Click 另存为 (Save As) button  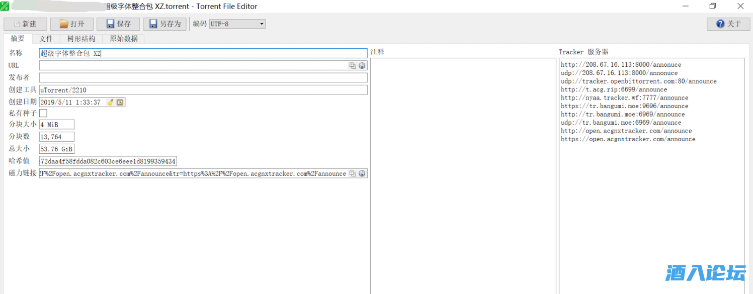[x=164, y=24]
